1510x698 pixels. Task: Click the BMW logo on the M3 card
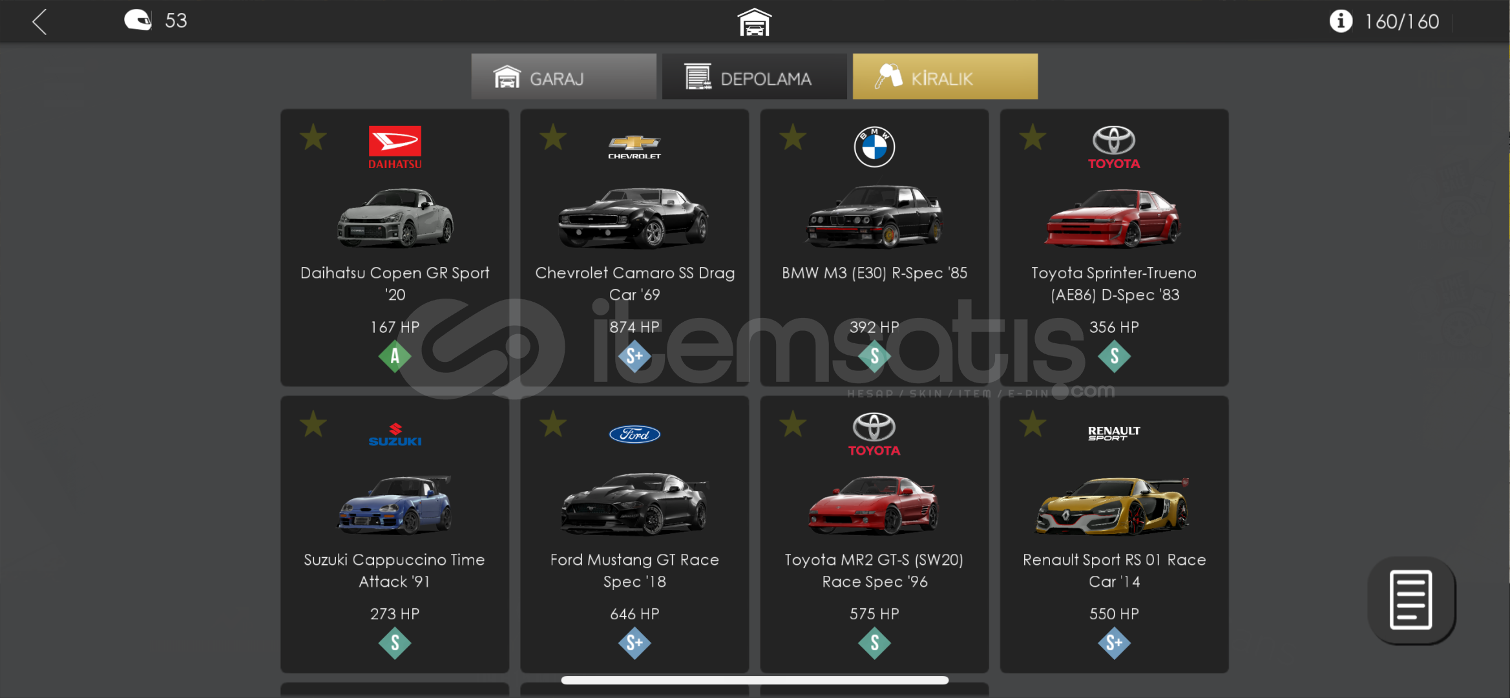874,147
